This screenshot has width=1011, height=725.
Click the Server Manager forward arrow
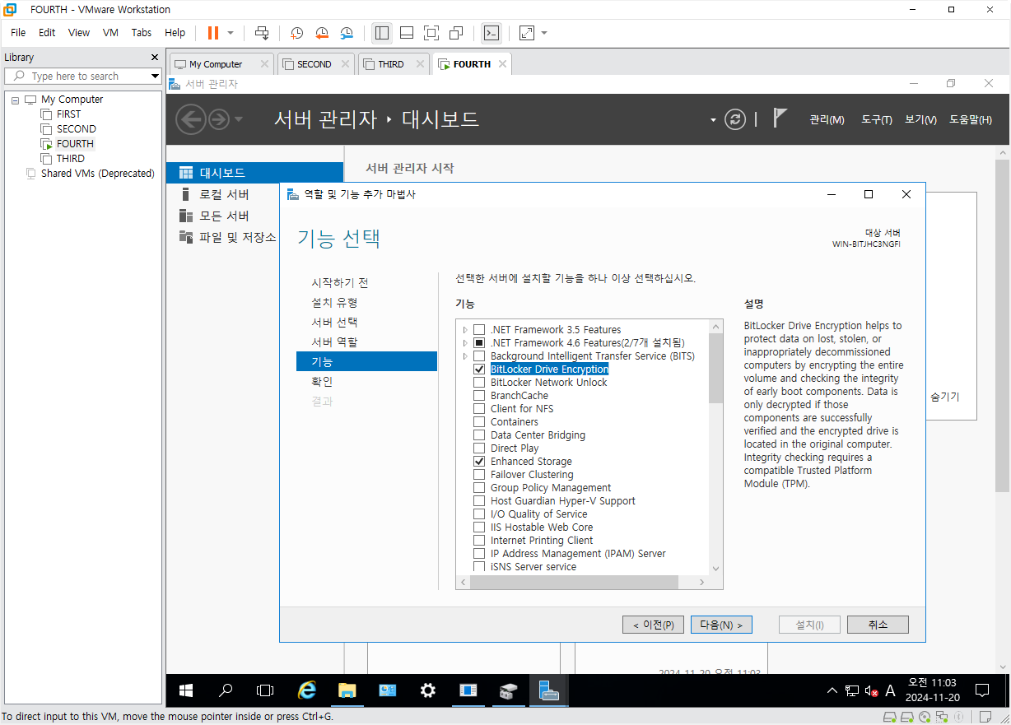[x=218, y=120]
